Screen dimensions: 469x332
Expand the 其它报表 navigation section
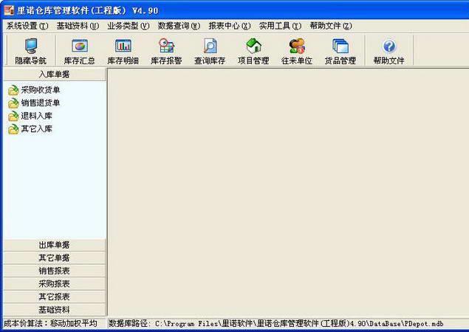55,297
